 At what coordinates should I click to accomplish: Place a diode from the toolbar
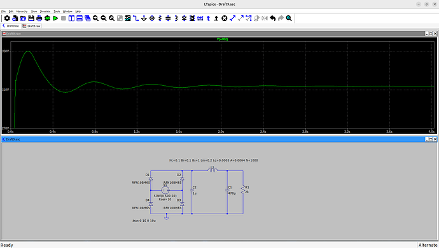[185, 18]
